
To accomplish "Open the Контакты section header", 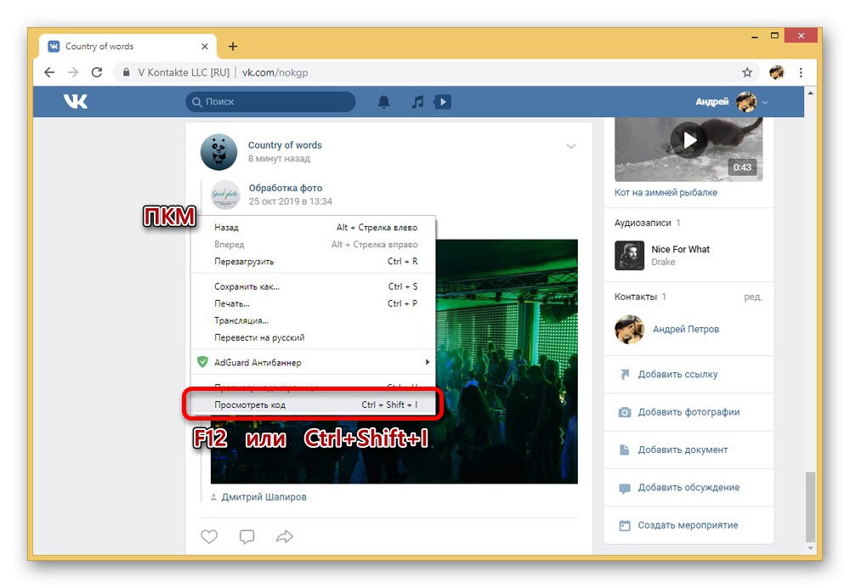I will 635,297.
